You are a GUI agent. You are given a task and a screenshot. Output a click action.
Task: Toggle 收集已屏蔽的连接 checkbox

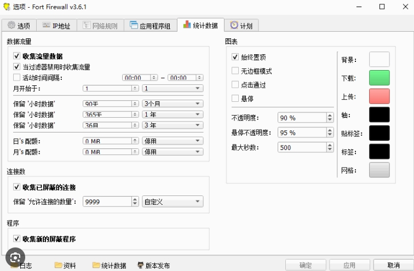click(x=16, y=187)
